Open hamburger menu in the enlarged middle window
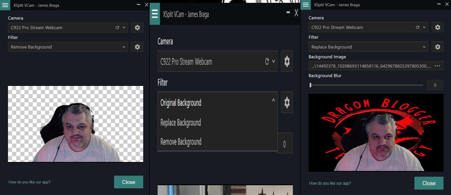 [x=155, y=14]
